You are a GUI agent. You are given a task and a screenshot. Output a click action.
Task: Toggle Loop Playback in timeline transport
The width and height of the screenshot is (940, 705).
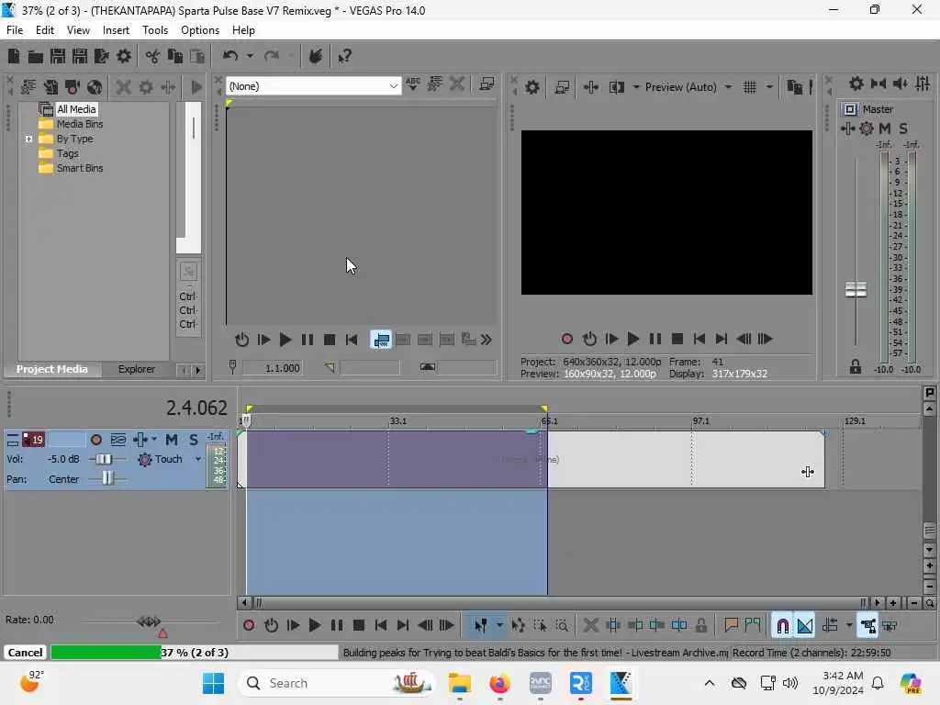[x=271, y=626]
